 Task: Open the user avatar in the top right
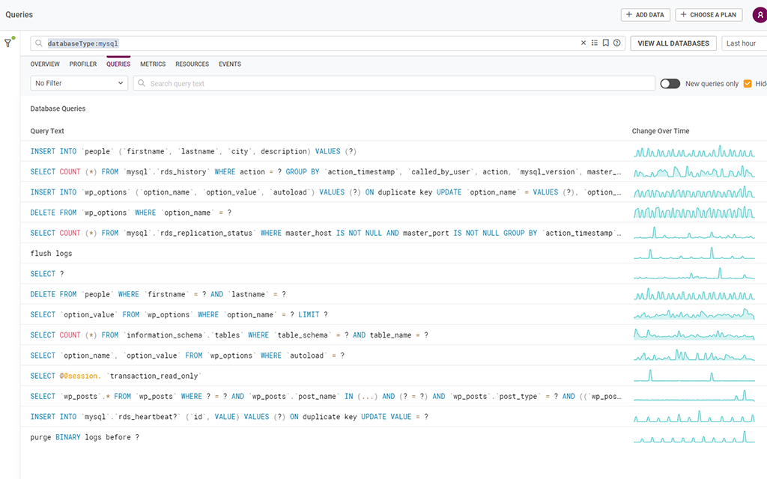click(x=760, y=14)
